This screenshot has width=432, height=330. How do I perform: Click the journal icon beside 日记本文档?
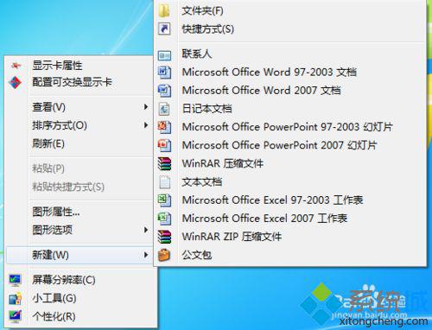point(164,109)
